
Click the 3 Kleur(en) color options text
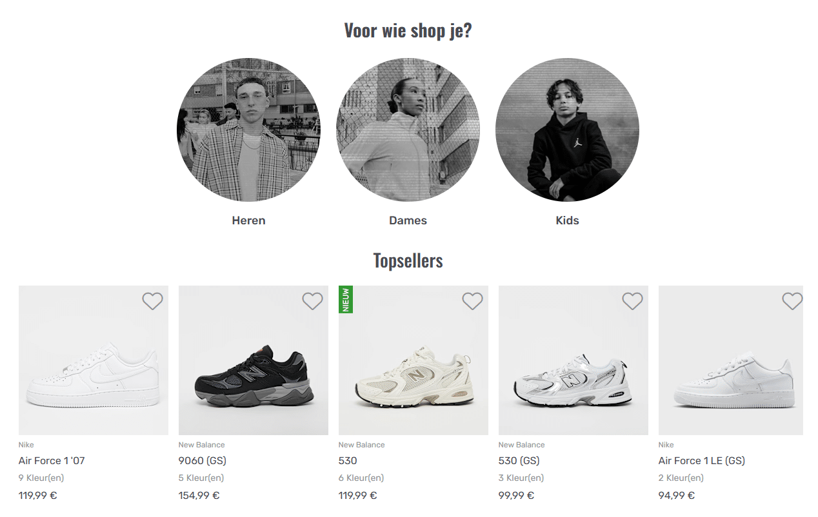(x=521, y=478)
